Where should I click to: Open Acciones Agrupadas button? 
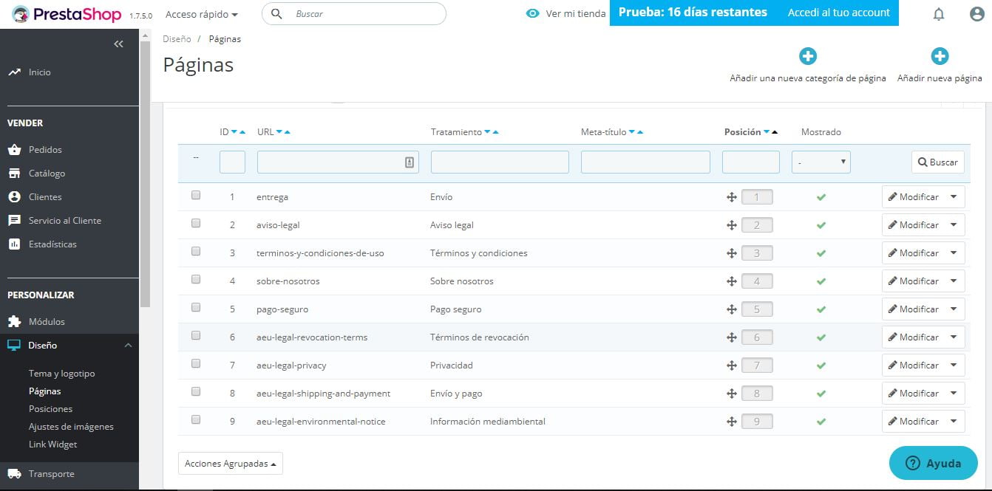(x=228, y=463)
